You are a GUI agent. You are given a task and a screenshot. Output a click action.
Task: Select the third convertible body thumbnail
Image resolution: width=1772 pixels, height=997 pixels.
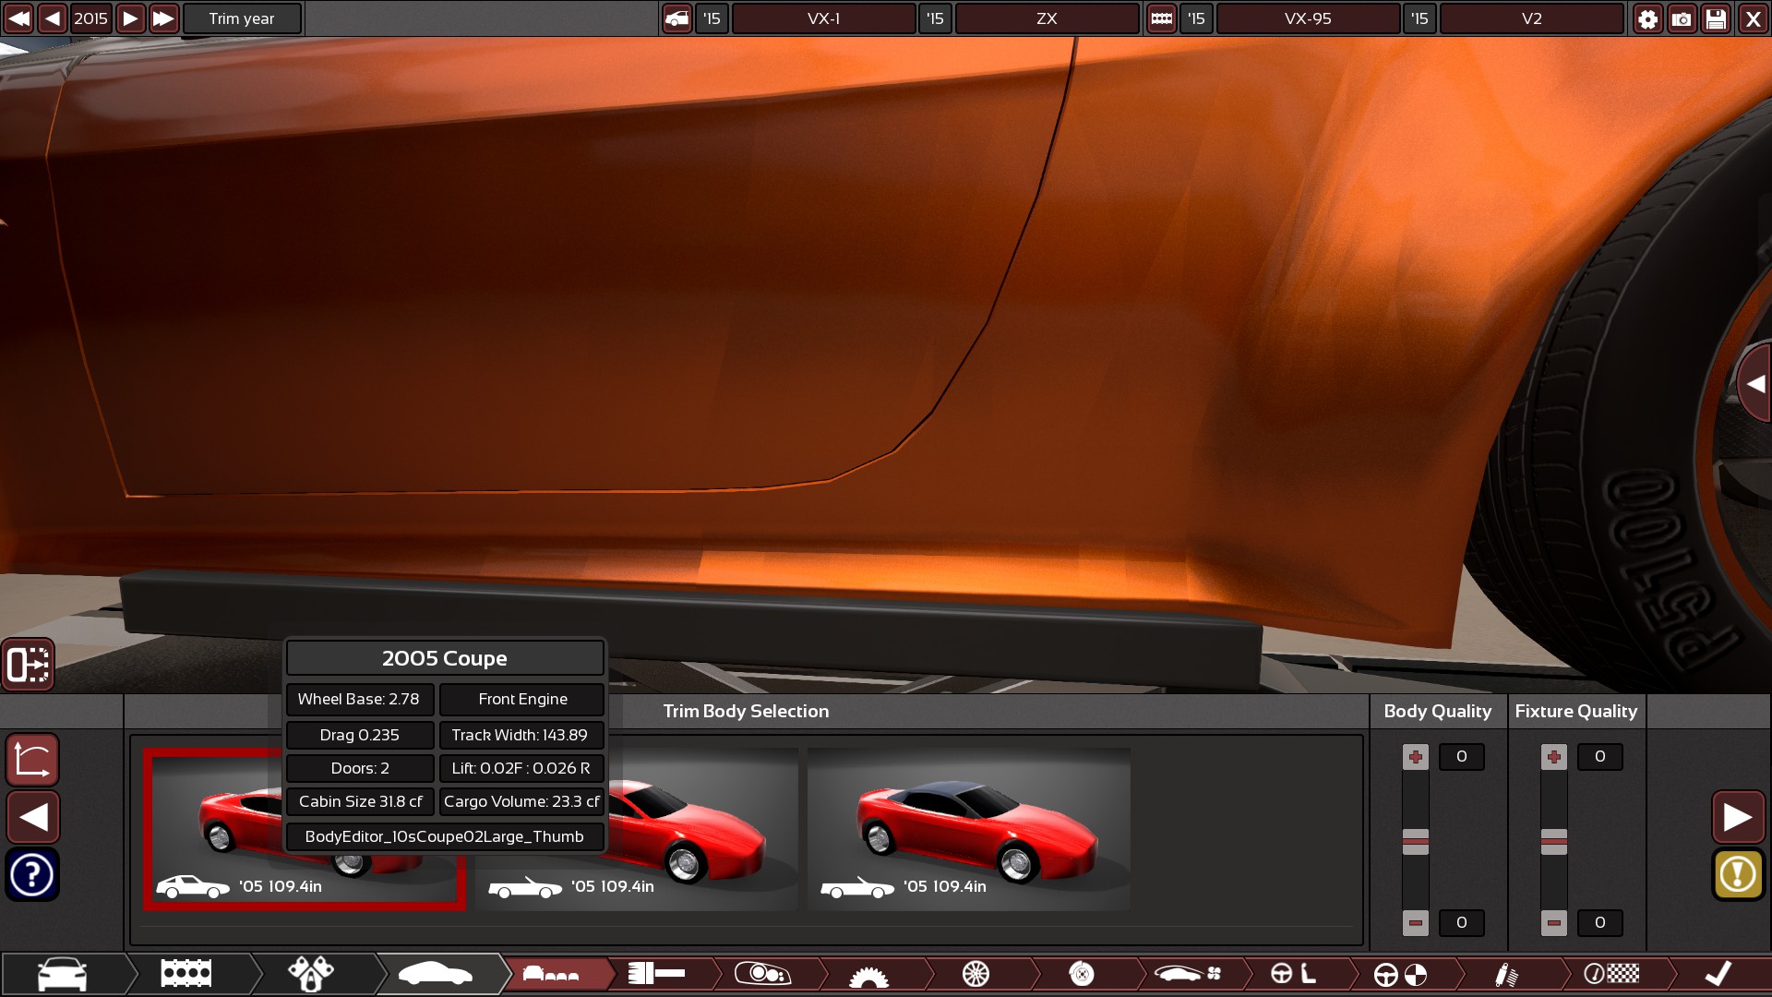(x=968, y=828)
